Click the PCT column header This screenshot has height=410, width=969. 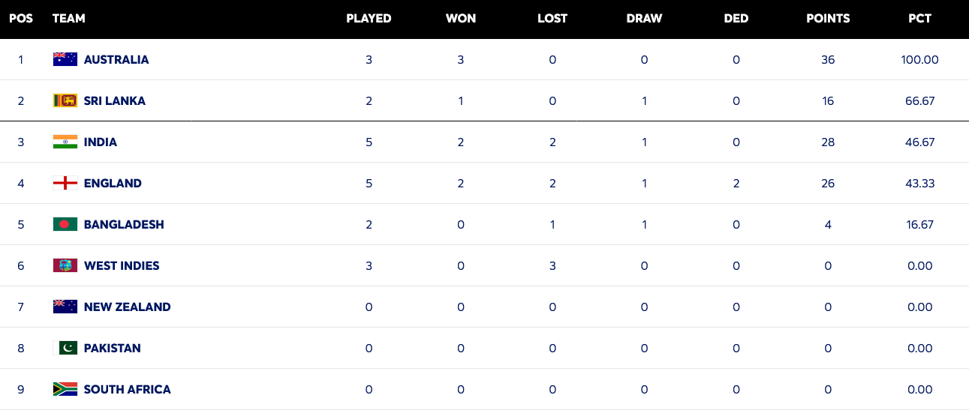[x=919, y=18]
